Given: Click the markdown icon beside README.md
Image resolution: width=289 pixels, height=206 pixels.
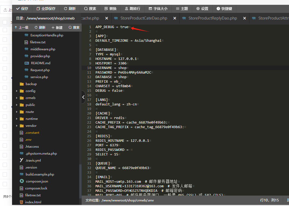Looking at the screenshot, I should click(26, 63).
